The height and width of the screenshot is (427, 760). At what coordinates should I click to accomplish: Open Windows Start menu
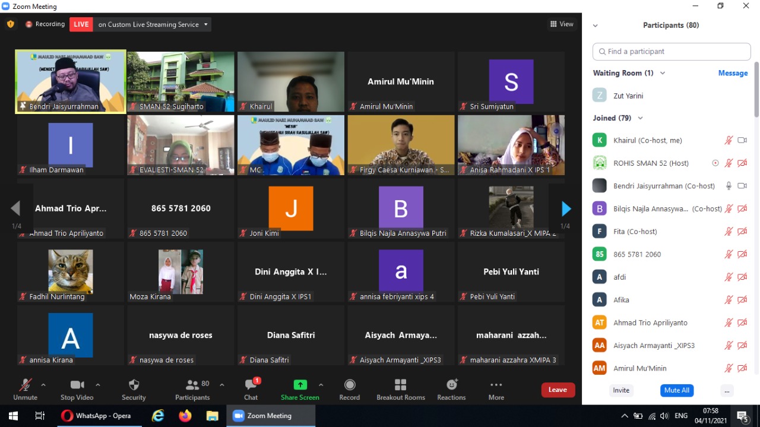pyautogui.click(x=13, y=416)
